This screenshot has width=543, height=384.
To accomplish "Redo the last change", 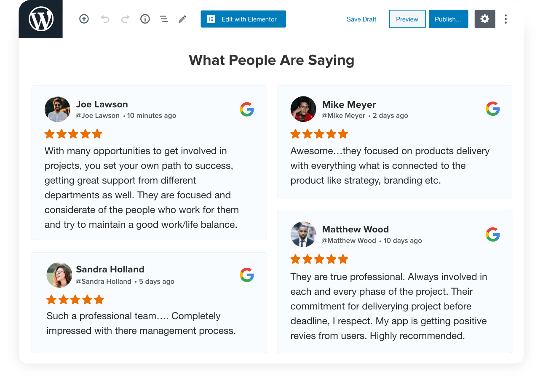I will pyautogui.click(x=125, y=19).
